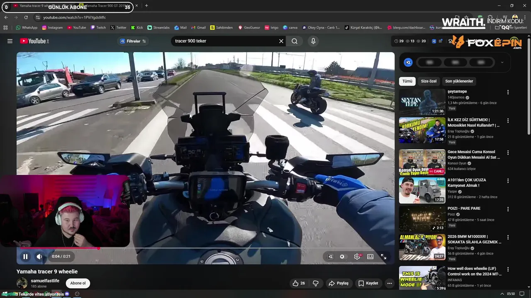The width and height of the screenshot is (531, 298).
Task: Expand the vidIQ panel chevron
Action: [x=502, y=62]
